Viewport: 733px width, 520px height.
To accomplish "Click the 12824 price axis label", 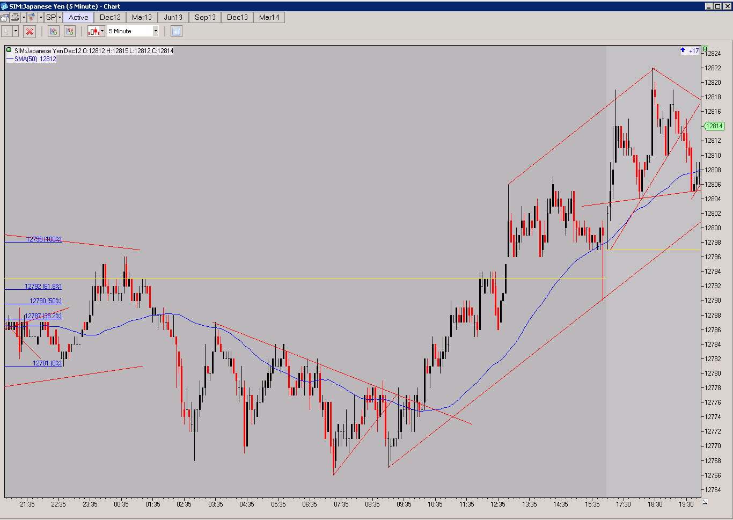I will (x=713, y=54).
